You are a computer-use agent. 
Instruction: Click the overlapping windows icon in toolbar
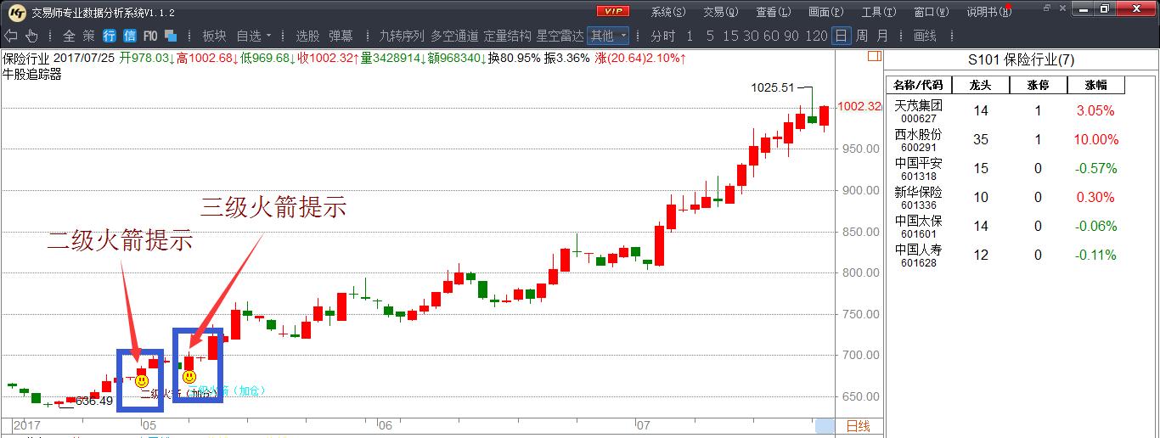171,36
